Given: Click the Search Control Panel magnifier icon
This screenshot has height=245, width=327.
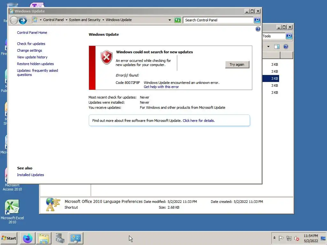Looking at the screenshot, I should pos(257,20).
